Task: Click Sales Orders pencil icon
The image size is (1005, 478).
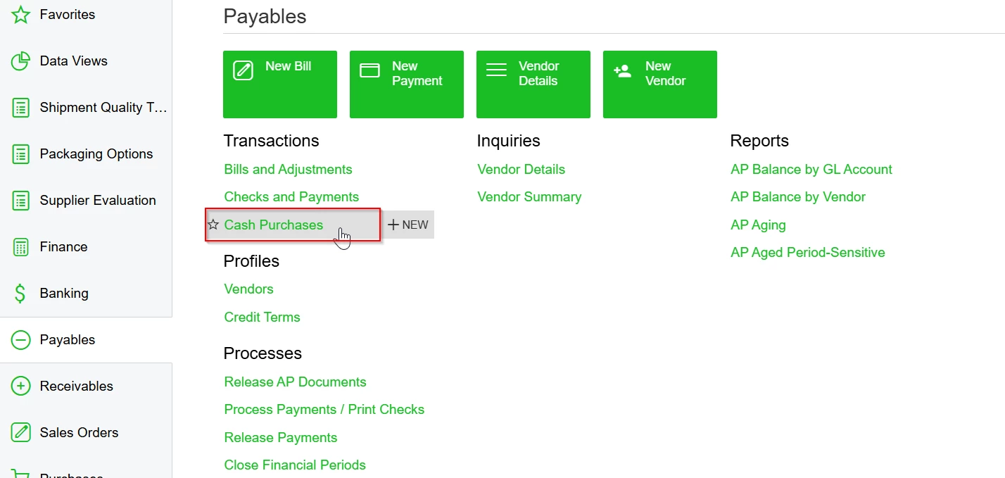Action: pyautogui.click(x=21, y=433)
